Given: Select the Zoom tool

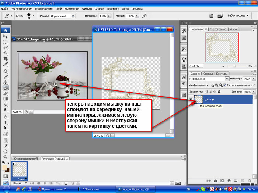Looking at the screenshot, I should coord(6,157).
